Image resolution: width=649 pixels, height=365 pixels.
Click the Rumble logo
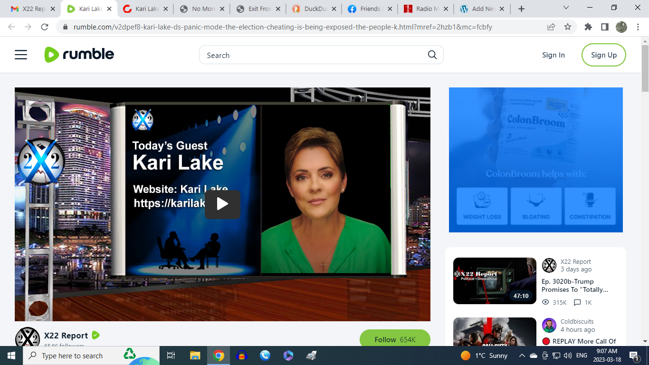tap(79, 55)
